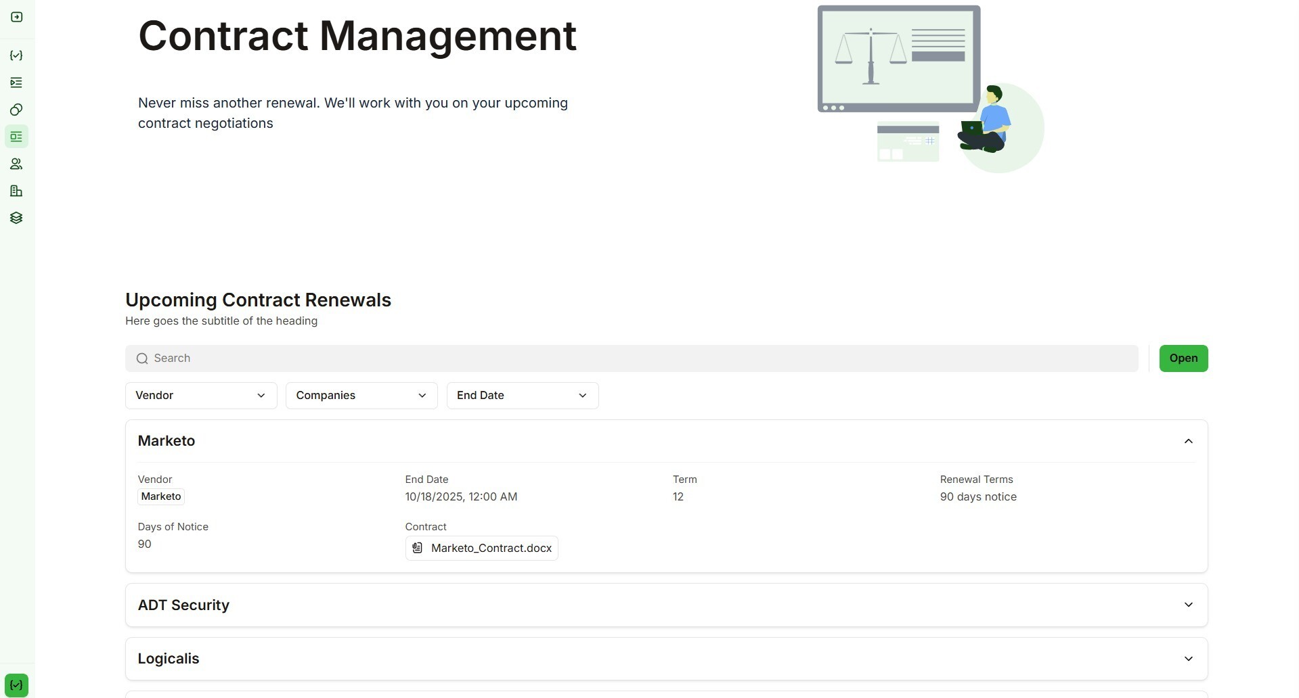The width and height of the screenshot is (1299, 698).
Task: Expand the ADT Security contract row
Action: (x=1188, y=605)
